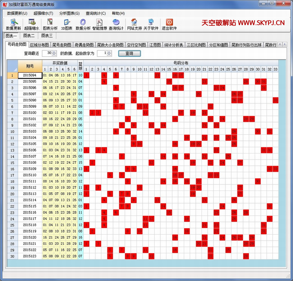This screenshot has width=293, height=281.
Task: Select the row for period 2015100
Action: (x=30, y=113)
